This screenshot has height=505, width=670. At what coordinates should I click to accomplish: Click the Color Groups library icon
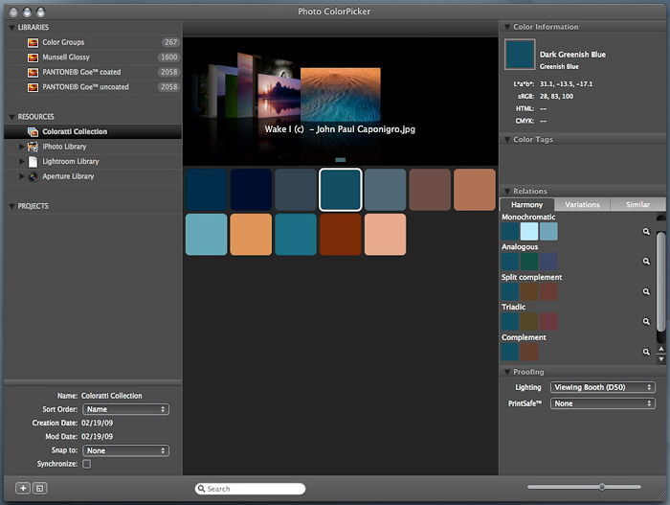(x=33, y=42)
